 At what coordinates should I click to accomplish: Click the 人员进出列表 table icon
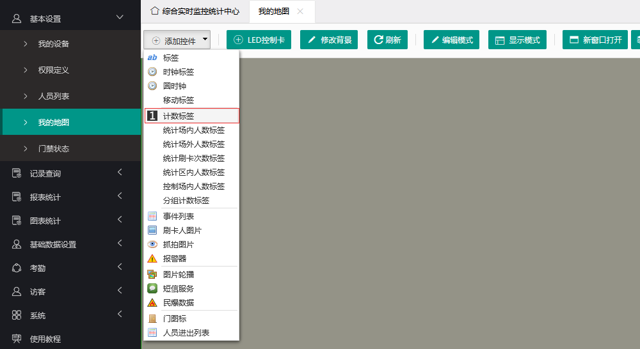coord(152,332)
